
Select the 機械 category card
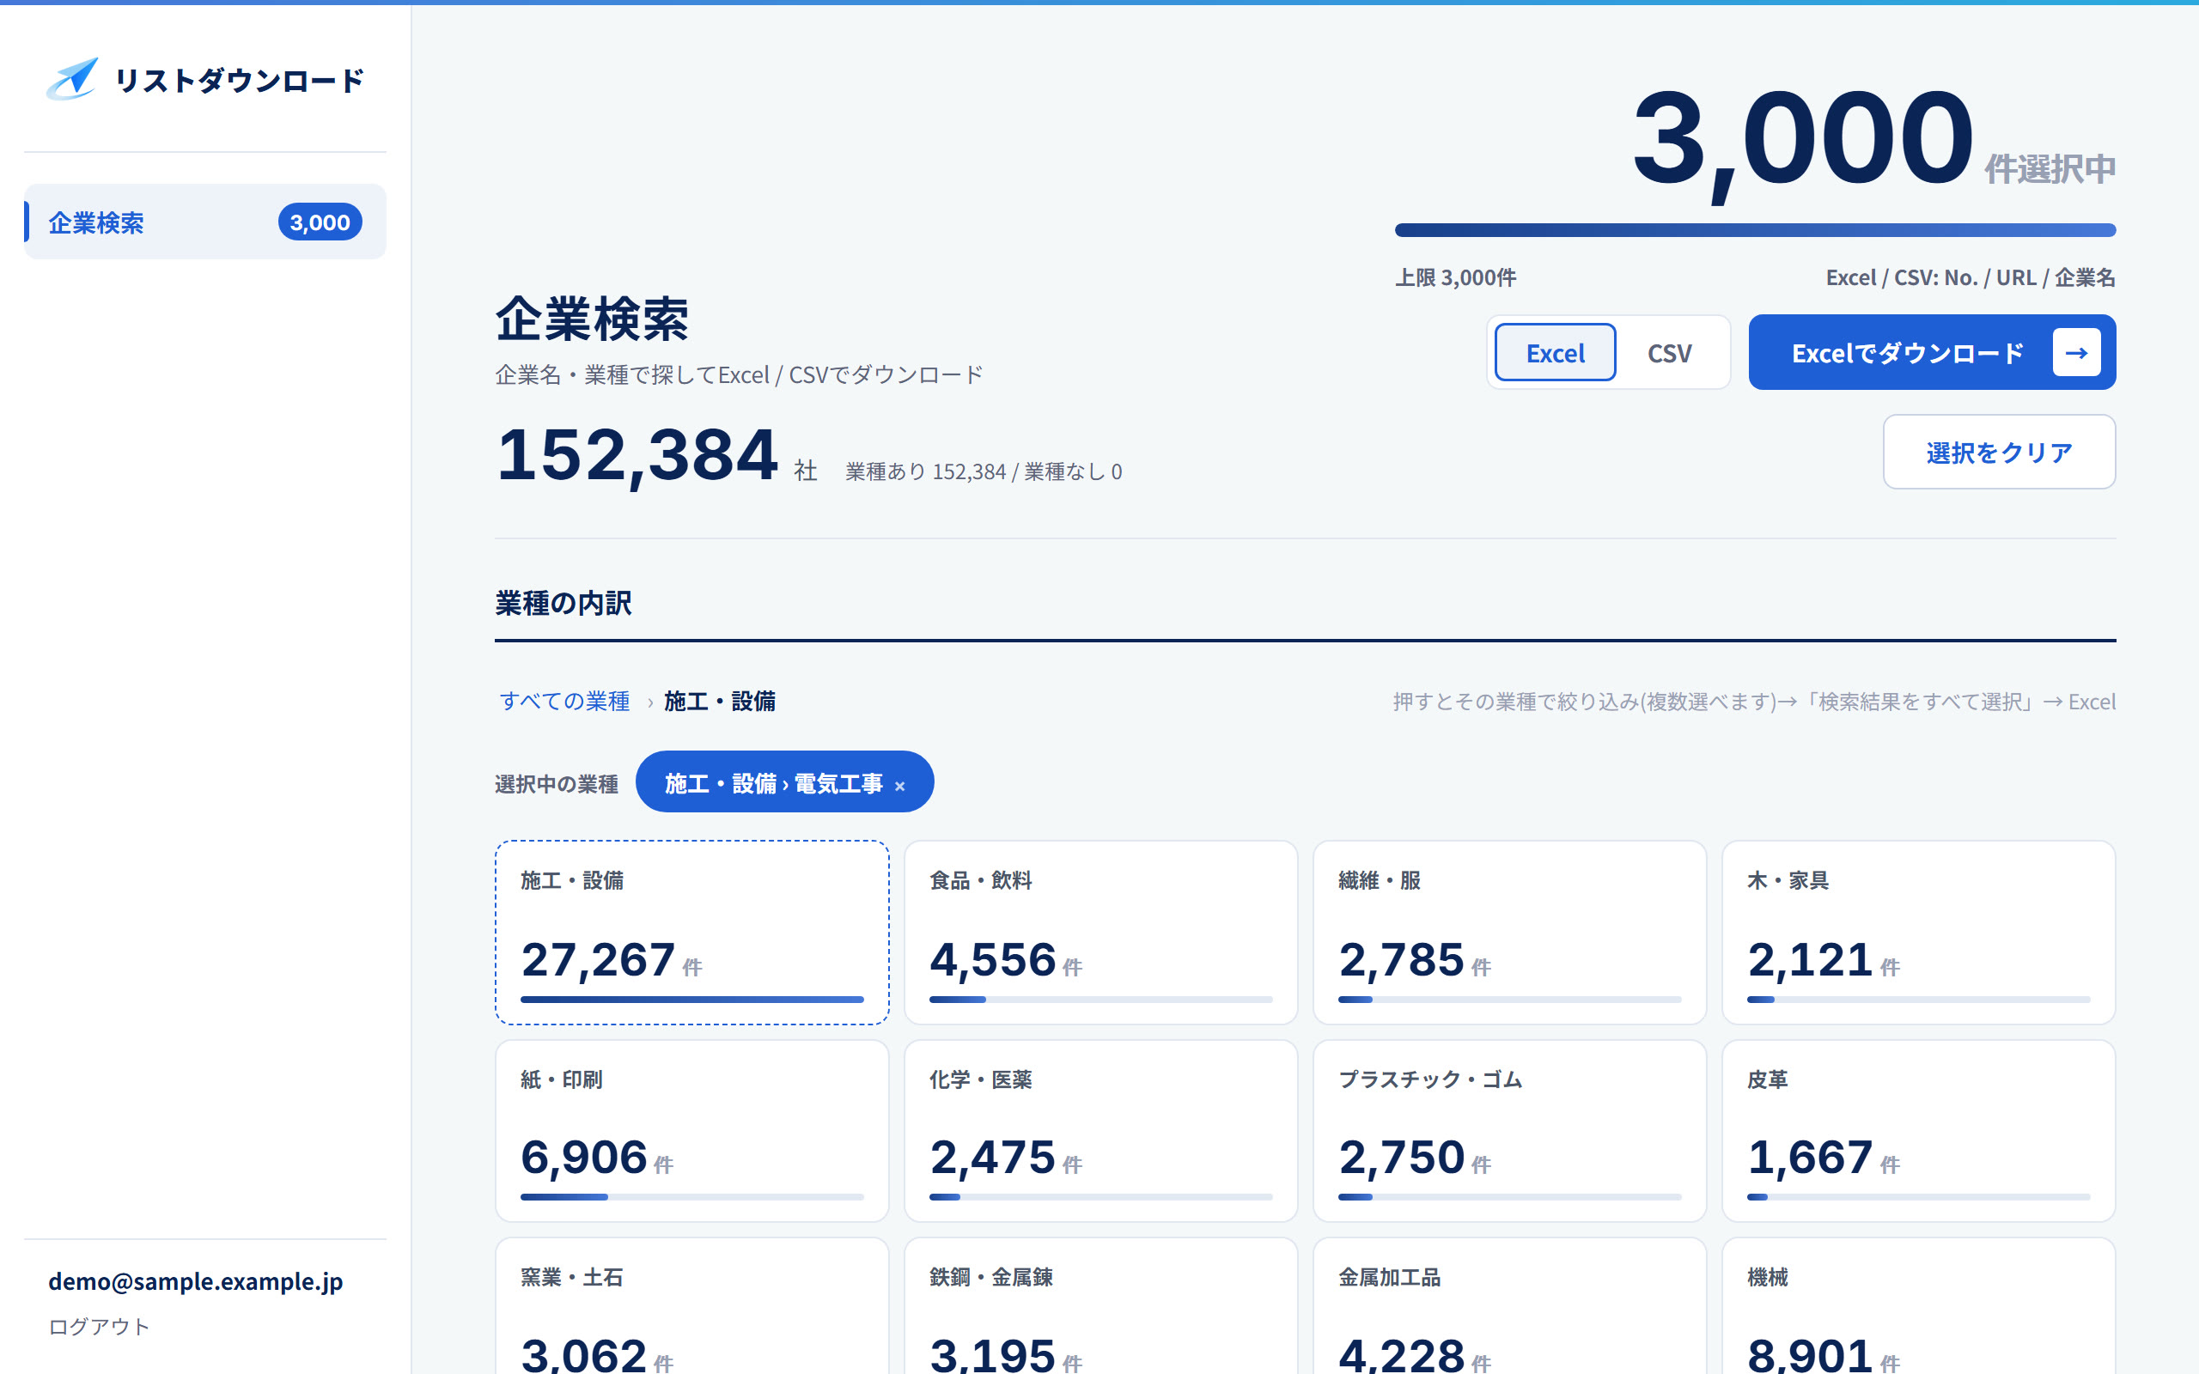click(1918, 1306)
